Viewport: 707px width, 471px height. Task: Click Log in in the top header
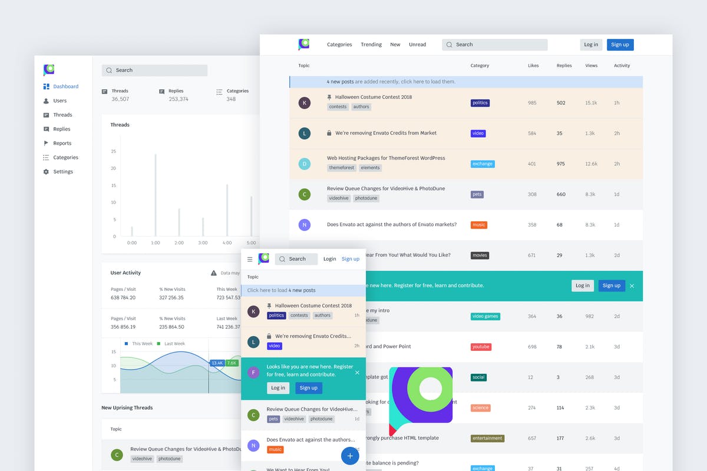pos(590,45)
